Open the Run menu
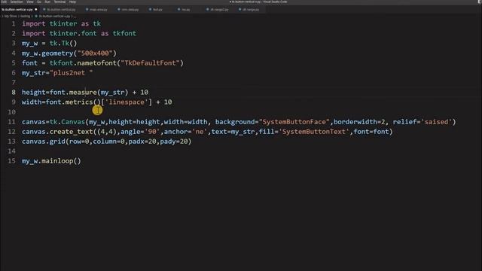The width and height of the screenshot is (482, 271). (47, 2)
